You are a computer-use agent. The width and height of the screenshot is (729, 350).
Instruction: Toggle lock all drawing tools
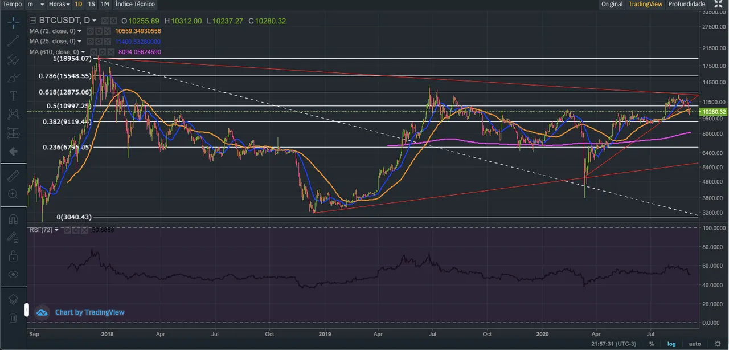coord(13,256)
